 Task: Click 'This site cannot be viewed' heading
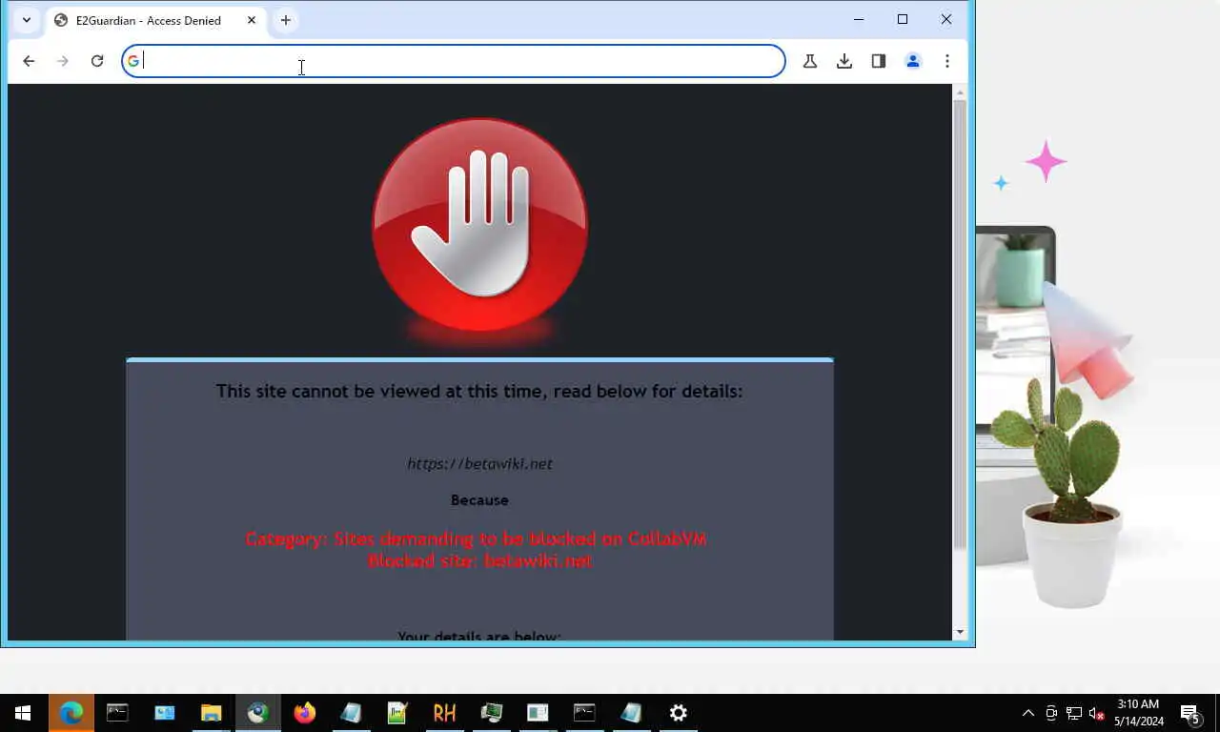click(x=479, y=391)
